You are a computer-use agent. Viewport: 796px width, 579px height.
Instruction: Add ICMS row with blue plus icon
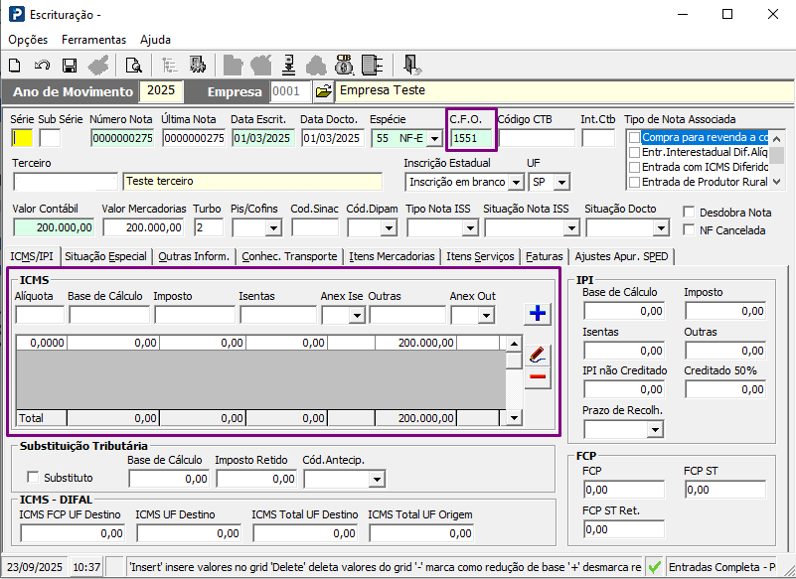pyautogui.click(x=538, y=314)
